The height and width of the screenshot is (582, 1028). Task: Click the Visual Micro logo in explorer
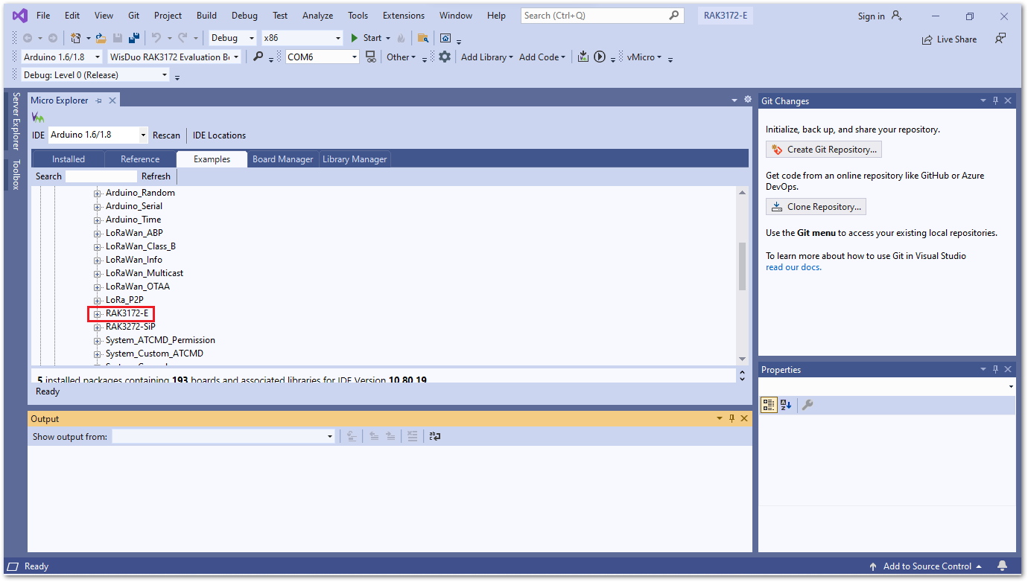pyautogui.click(x=37, y=118)
